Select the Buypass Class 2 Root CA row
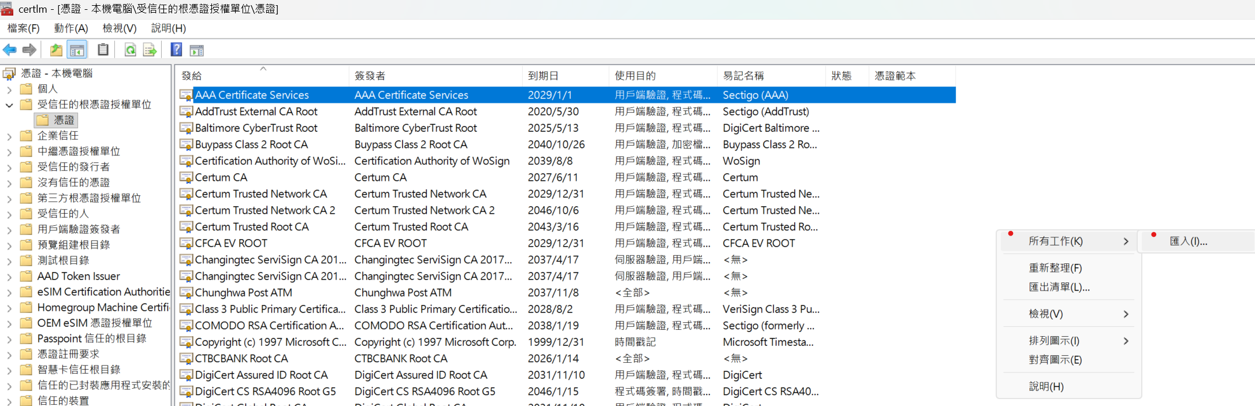Screen dimensions: 1255x406 click(567, 144)
